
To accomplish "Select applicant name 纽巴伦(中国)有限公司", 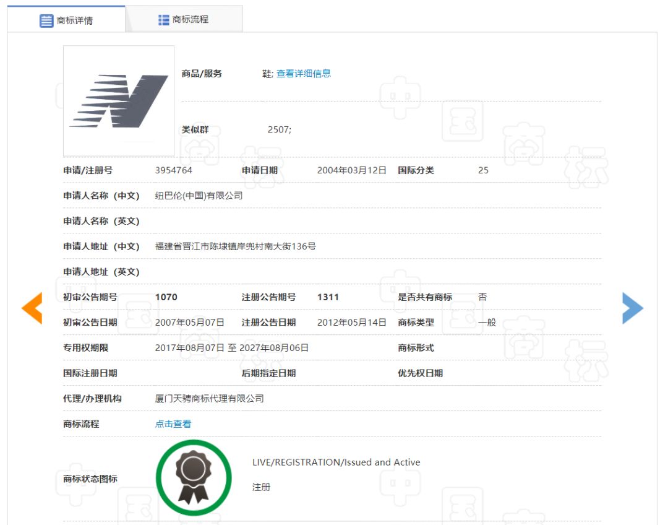I will [x=199, y=196].
